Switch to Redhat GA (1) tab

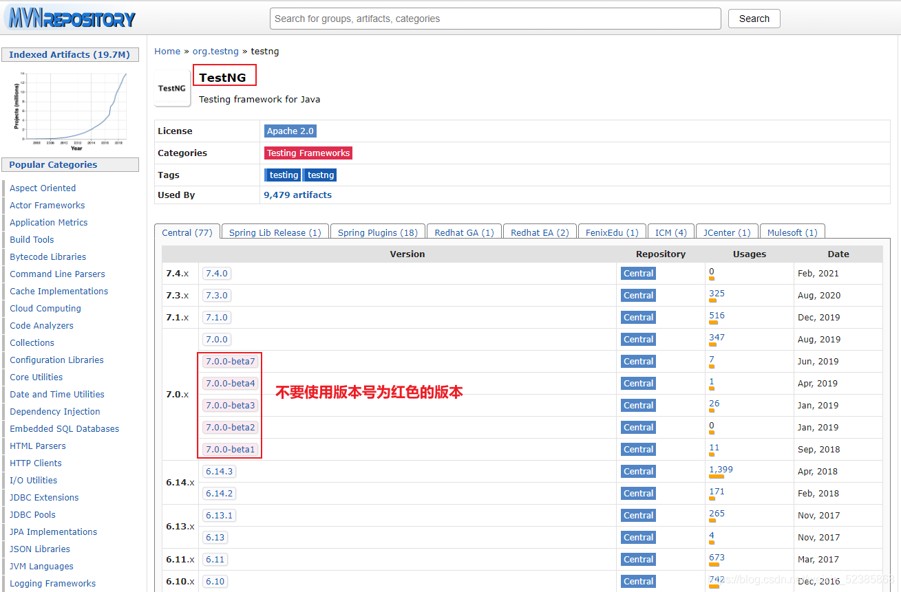pos(465,232)
